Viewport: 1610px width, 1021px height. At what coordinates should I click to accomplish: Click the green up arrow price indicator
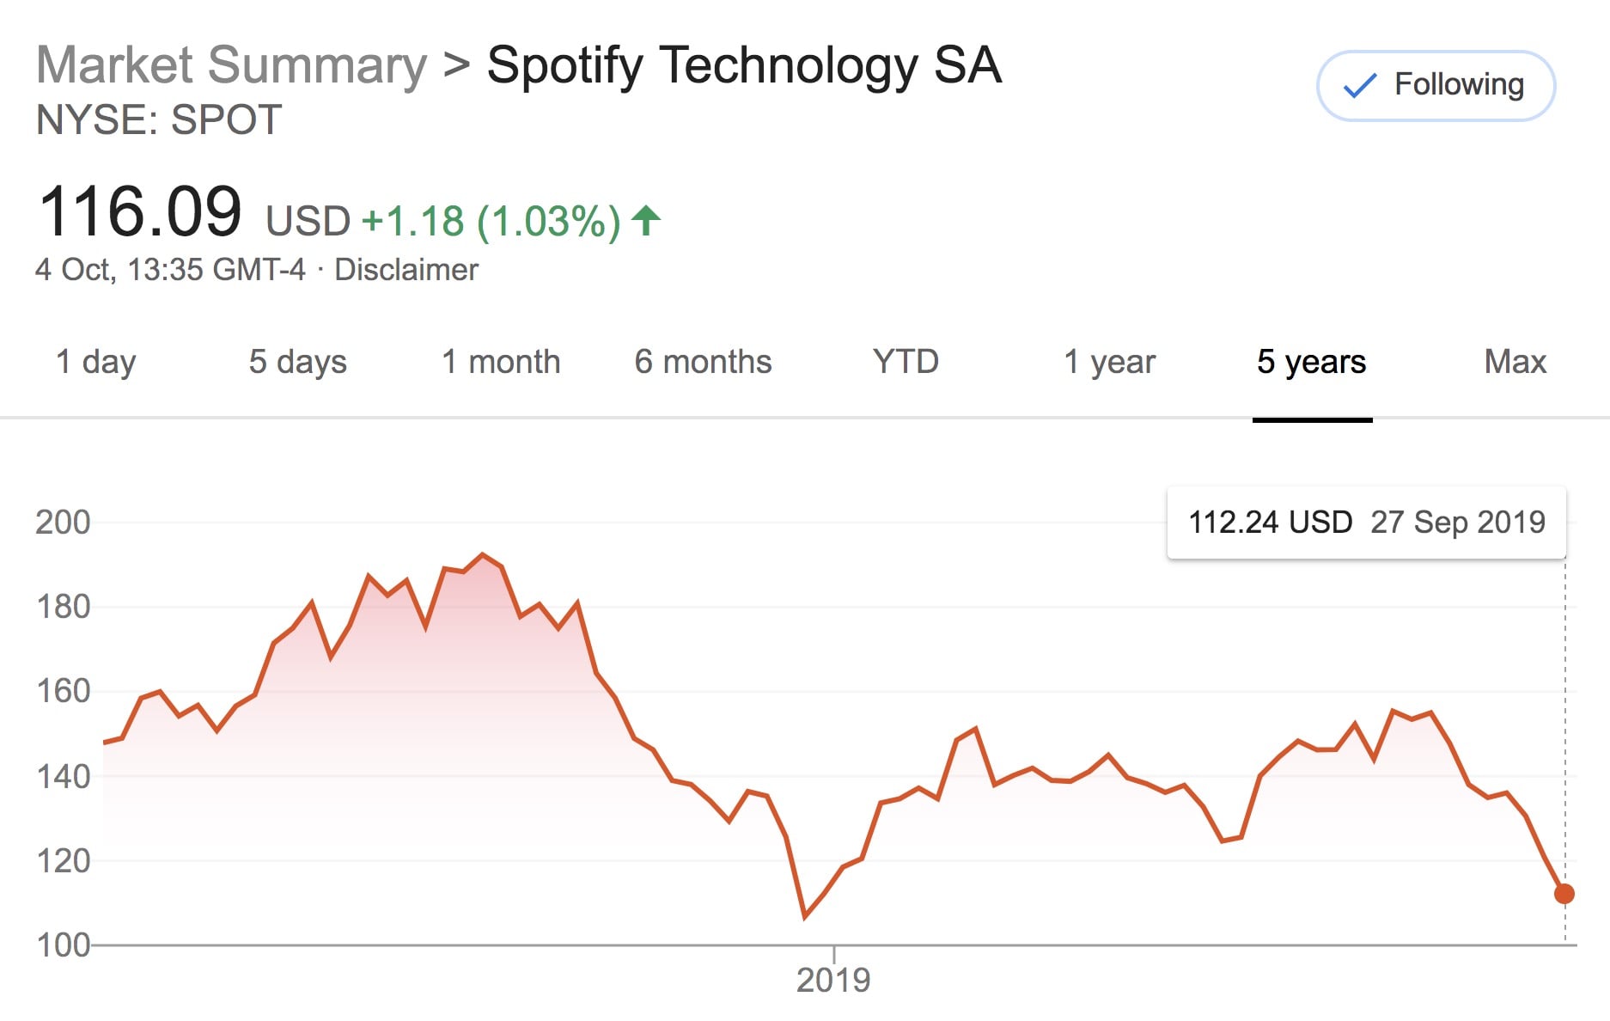646,221
